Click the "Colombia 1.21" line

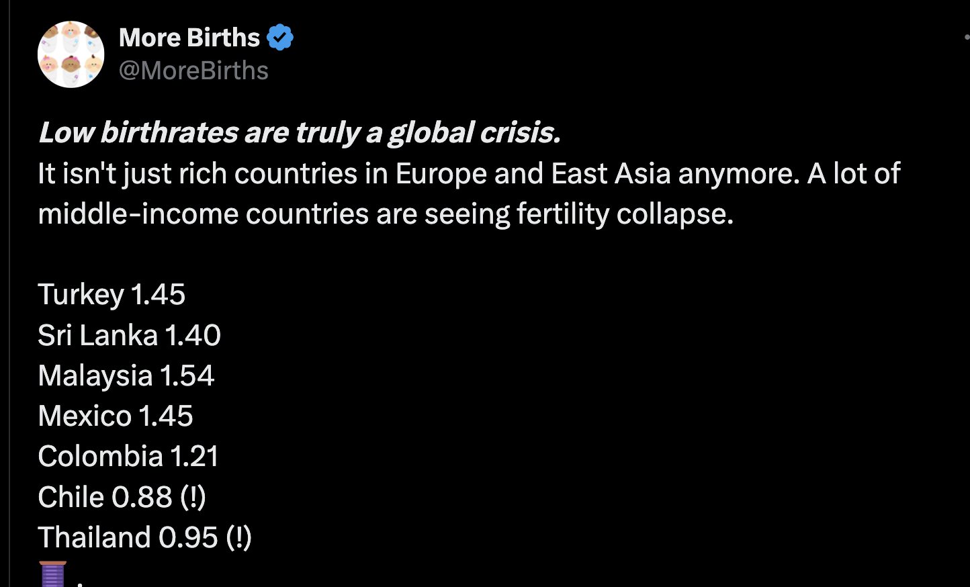tap(128, 456)
